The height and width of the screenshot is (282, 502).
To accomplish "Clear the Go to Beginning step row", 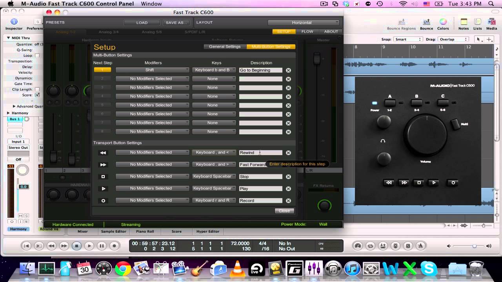I will pyautogui.click(x=288, y=70).
